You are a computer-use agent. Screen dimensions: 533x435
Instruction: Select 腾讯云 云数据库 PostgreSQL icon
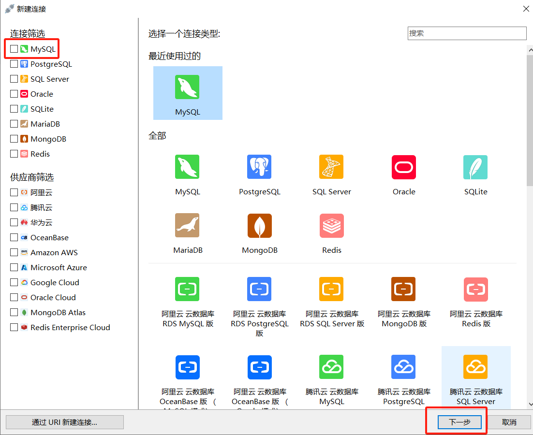coord(404,367)
